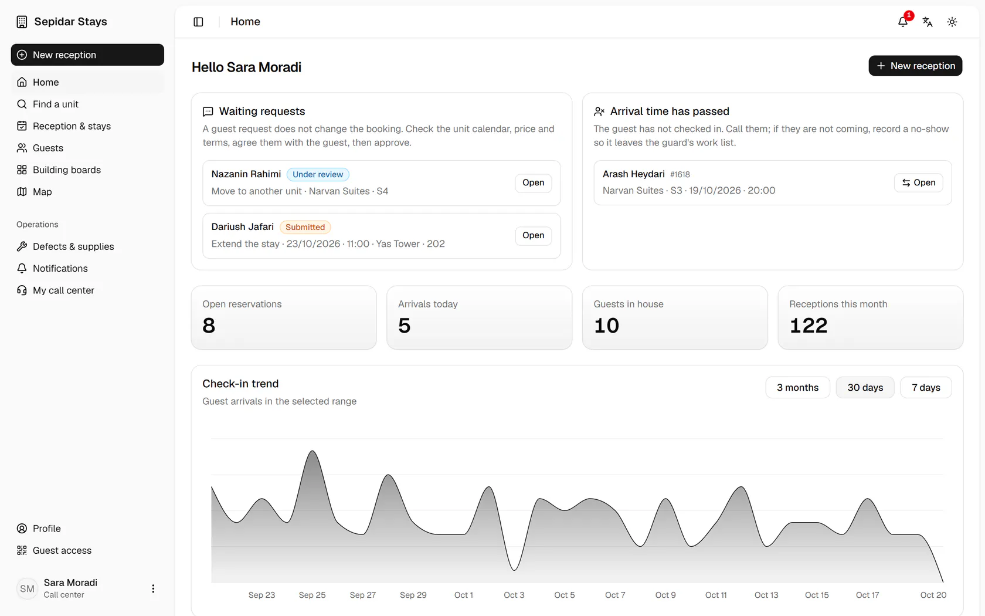The image size is (985, 616).
Task: Click the Oct 20 chart axis label
Action: pos(933,595)
